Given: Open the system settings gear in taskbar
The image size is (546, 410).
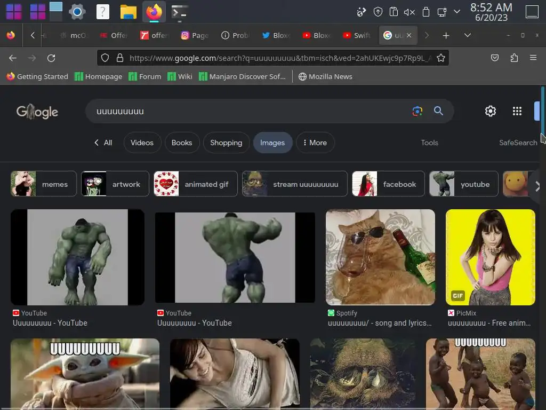Looking at the screenshot, I should tap(77, 12).
